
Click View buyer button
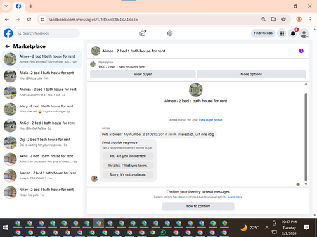pos(143,74)
